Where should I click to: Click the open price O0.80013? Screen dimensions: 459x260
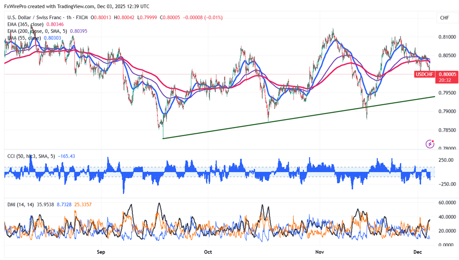tap(101, 17)
